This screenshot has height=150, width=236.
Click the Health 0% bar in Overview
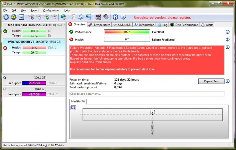127,39
